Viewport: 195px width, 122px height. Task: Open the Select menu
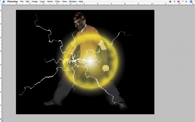50,2
